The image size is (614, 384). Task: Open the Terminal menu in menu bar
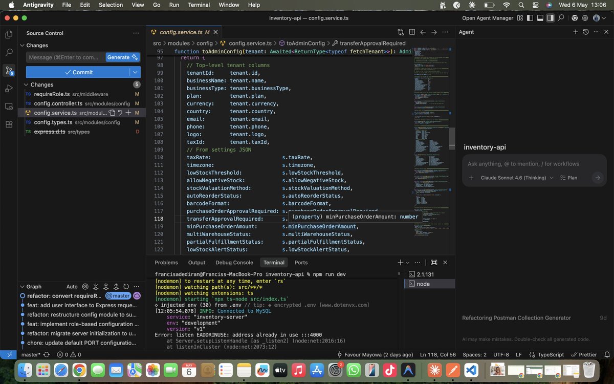(x=199, y=5)
